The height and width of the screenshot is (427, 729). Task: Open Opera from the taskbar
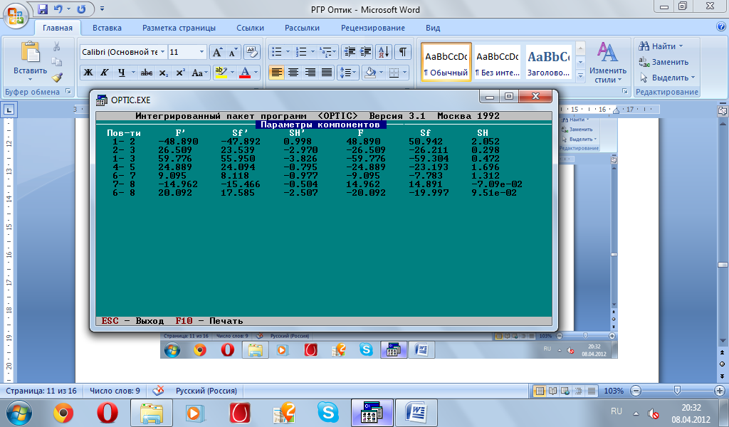point(107,412)
